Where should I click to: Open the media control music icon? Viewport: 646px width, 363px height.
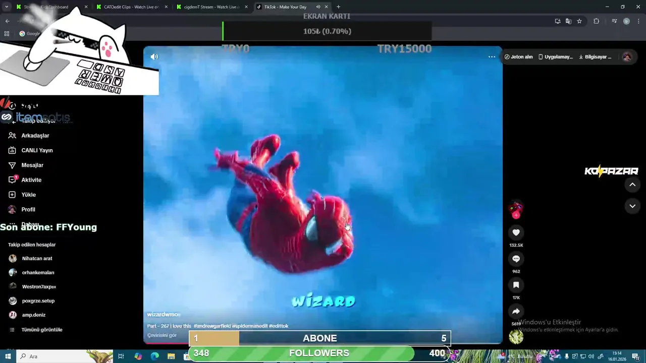click(614, 21)
